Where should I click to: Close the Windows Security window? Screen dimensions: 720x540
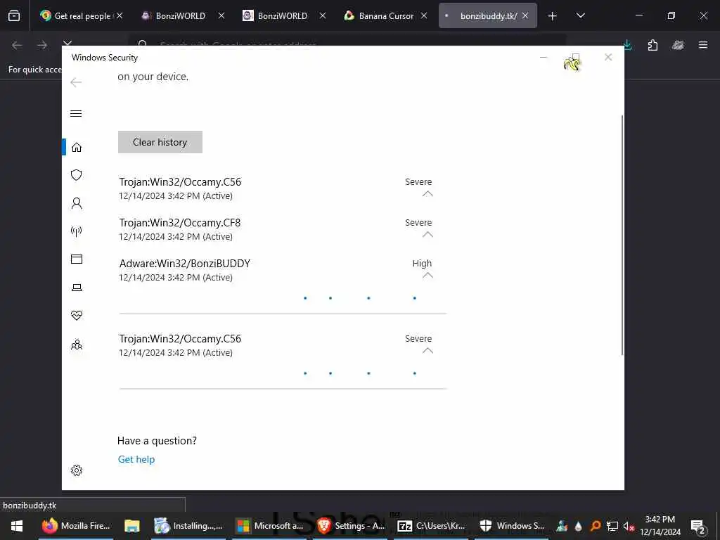point(608,57)
